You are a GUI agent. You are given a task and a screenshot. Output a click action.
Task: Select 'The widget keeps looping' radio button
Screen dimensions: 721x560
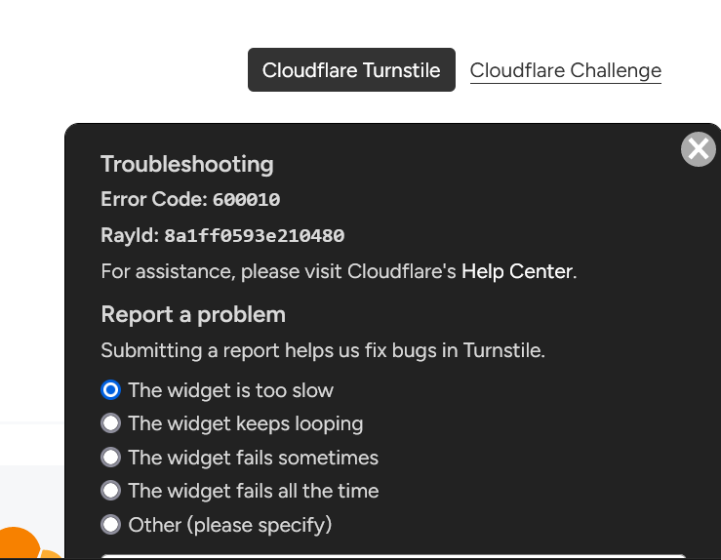click(x=111, y=423)
